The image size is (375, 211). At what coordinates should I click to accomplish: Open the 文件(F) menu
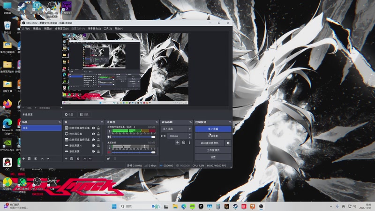(26, 29)
